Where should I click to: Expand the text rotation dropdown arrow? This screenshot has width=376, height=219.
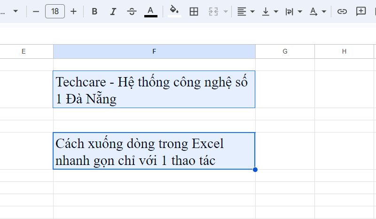(x=324, y=11)
